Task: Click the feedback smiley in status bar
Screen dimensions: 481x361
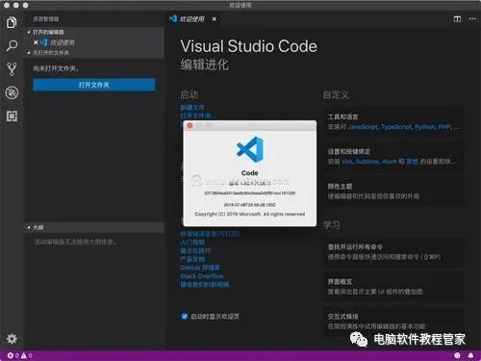Action: pos(457,355)
